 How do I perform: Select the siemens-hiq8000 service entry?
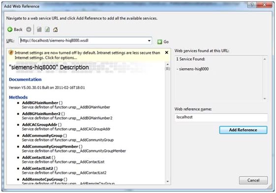coord(193,69)
